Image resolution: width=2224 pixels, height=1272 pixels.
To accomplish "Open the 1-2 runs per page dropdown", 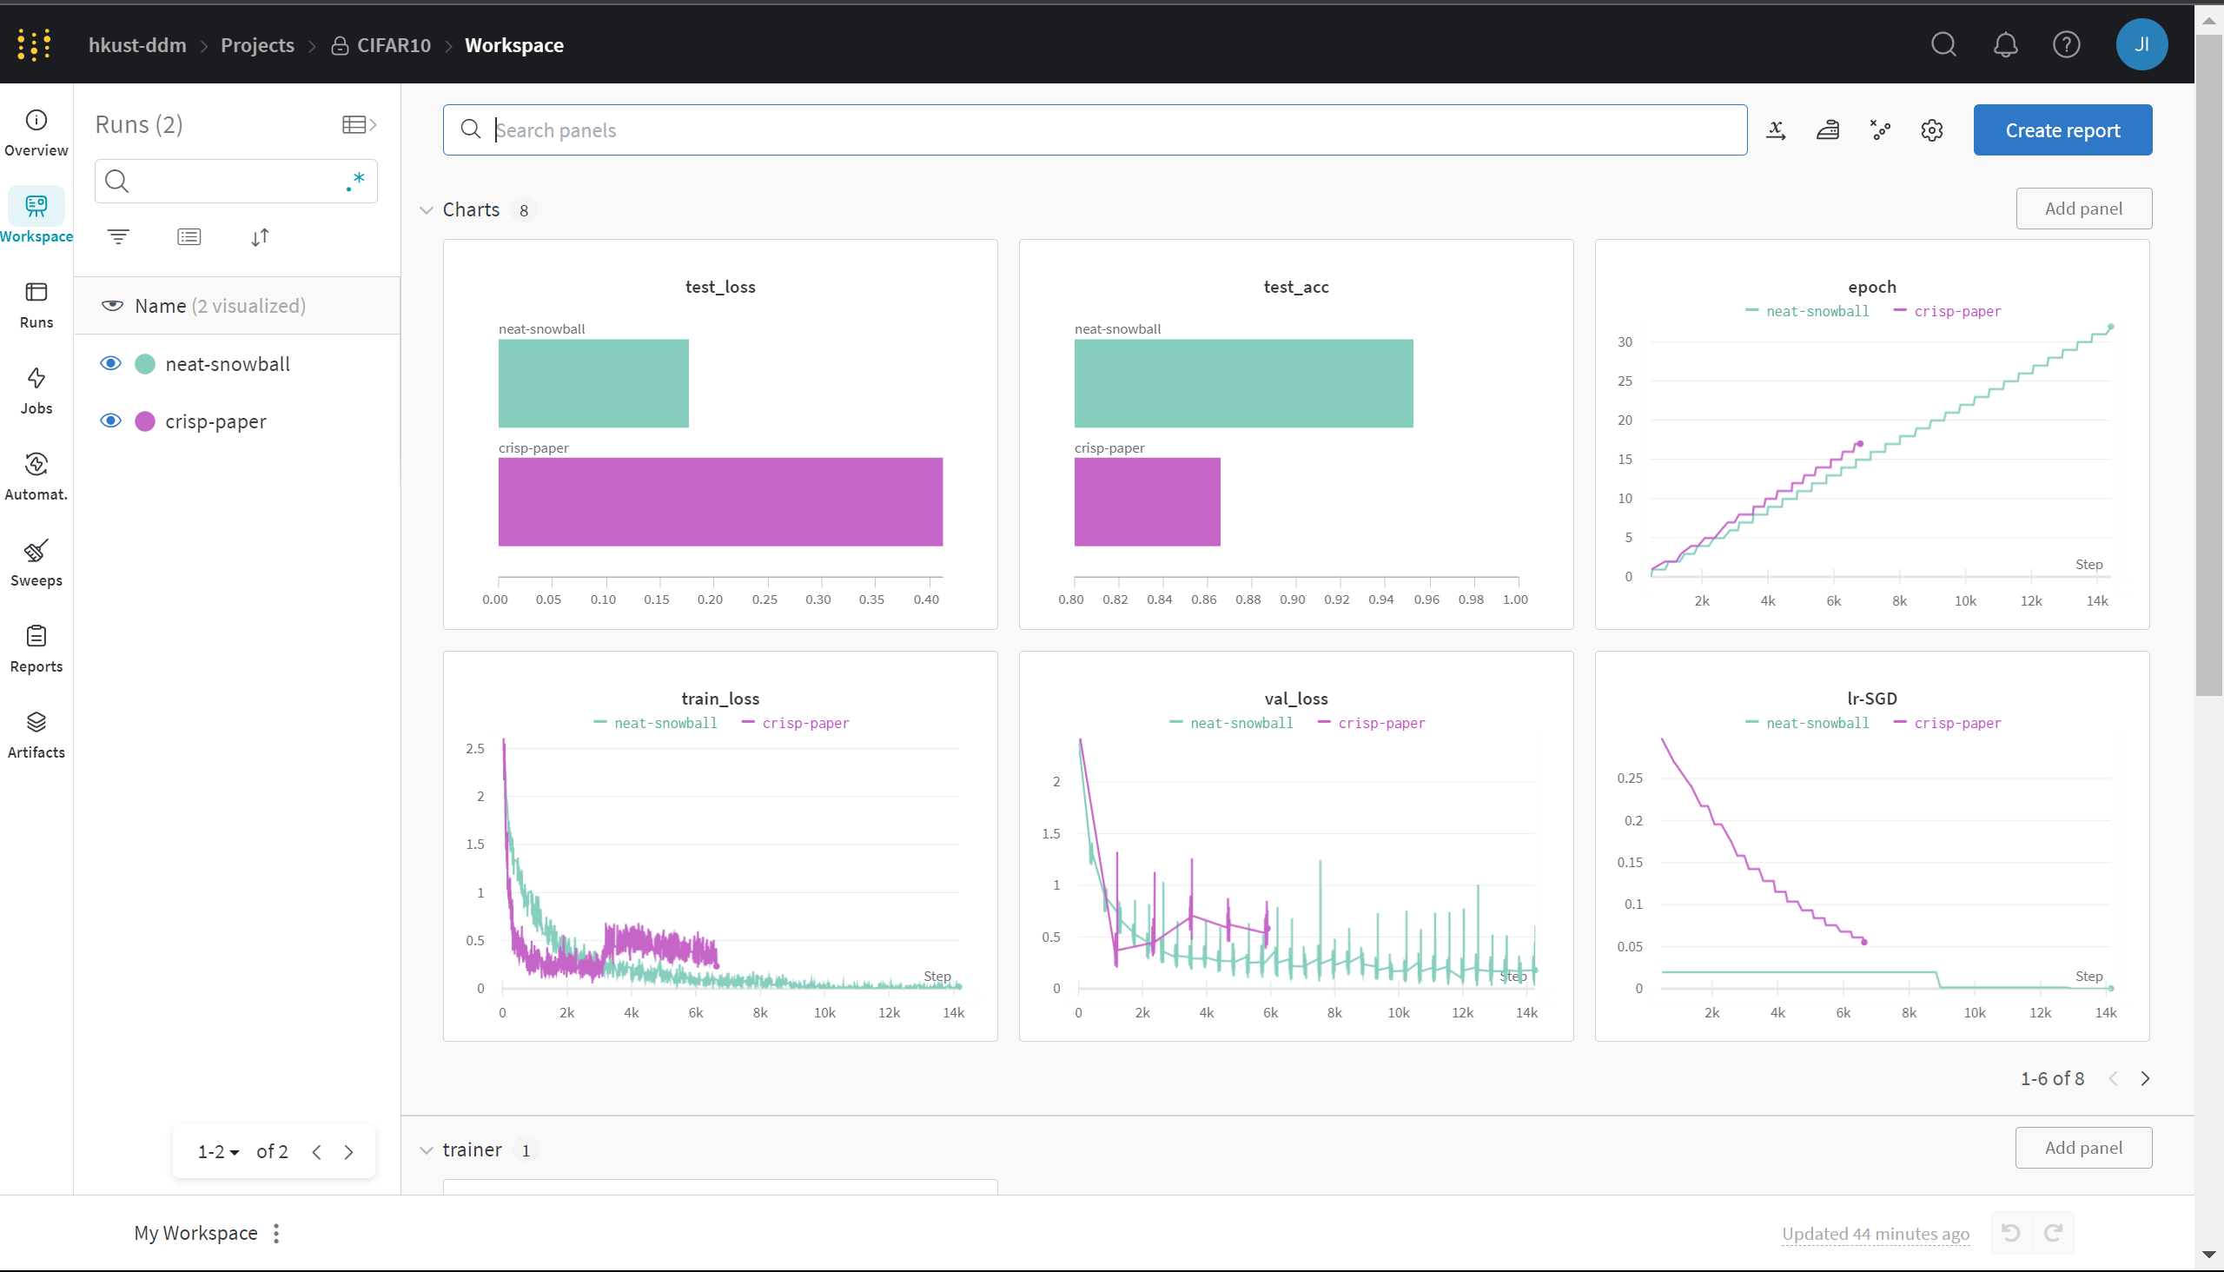I will (218, 1151).
